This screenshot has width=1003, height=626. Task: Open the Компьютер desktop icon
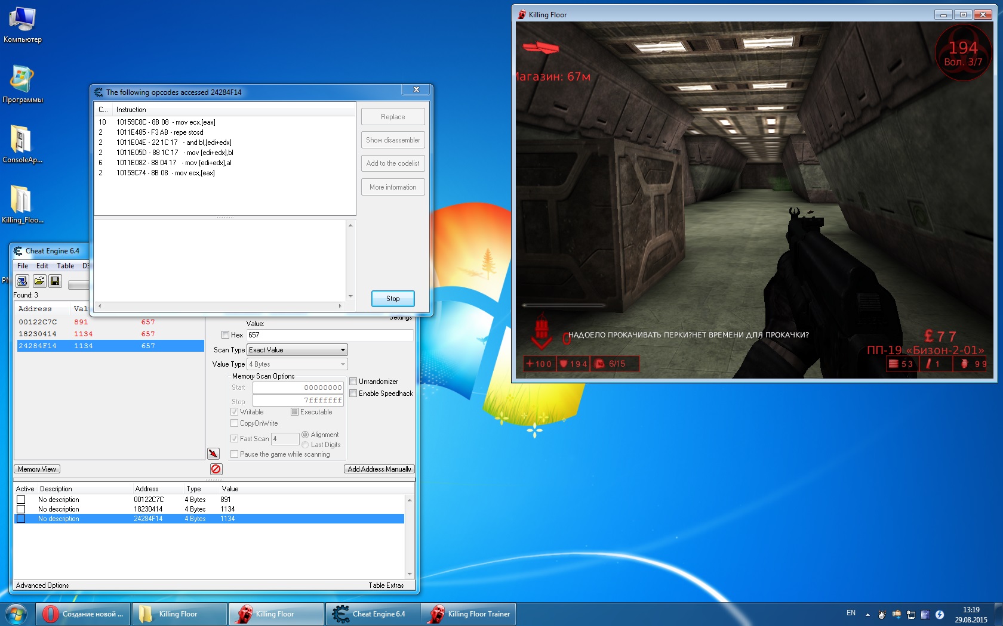point(23,25)
